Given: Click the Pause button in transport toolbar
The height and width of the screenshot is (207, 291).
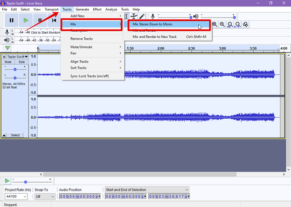Looking at the screenshot, I should point(11,20).
